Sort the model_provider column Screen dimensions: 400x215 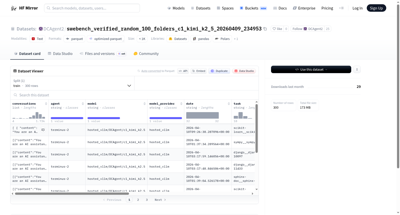pos(181,104)
